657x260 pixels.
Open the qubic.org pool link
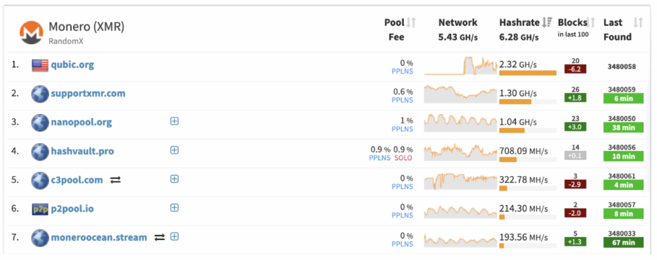73,65
